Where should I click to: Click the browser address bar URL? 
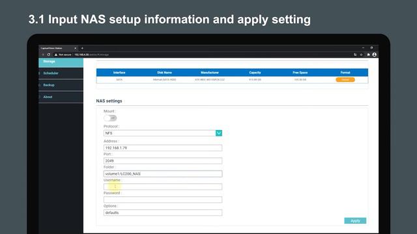point(91,55)
